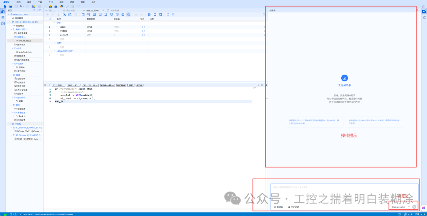Collapse the VAR section

[55, 23]
